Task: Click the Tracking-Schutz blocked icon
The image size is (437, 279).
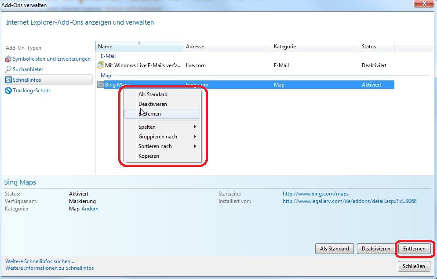Action: click(8, 91)
